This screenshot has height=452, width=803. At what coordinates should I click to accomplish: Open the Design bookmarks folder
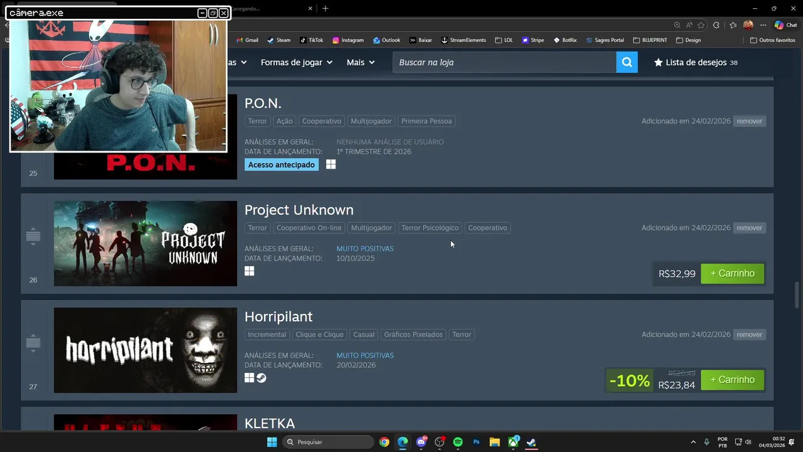[688, 40]
